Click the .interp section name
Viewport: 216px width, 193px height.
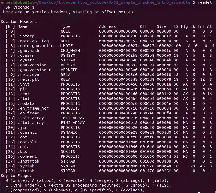click(26, 36)
